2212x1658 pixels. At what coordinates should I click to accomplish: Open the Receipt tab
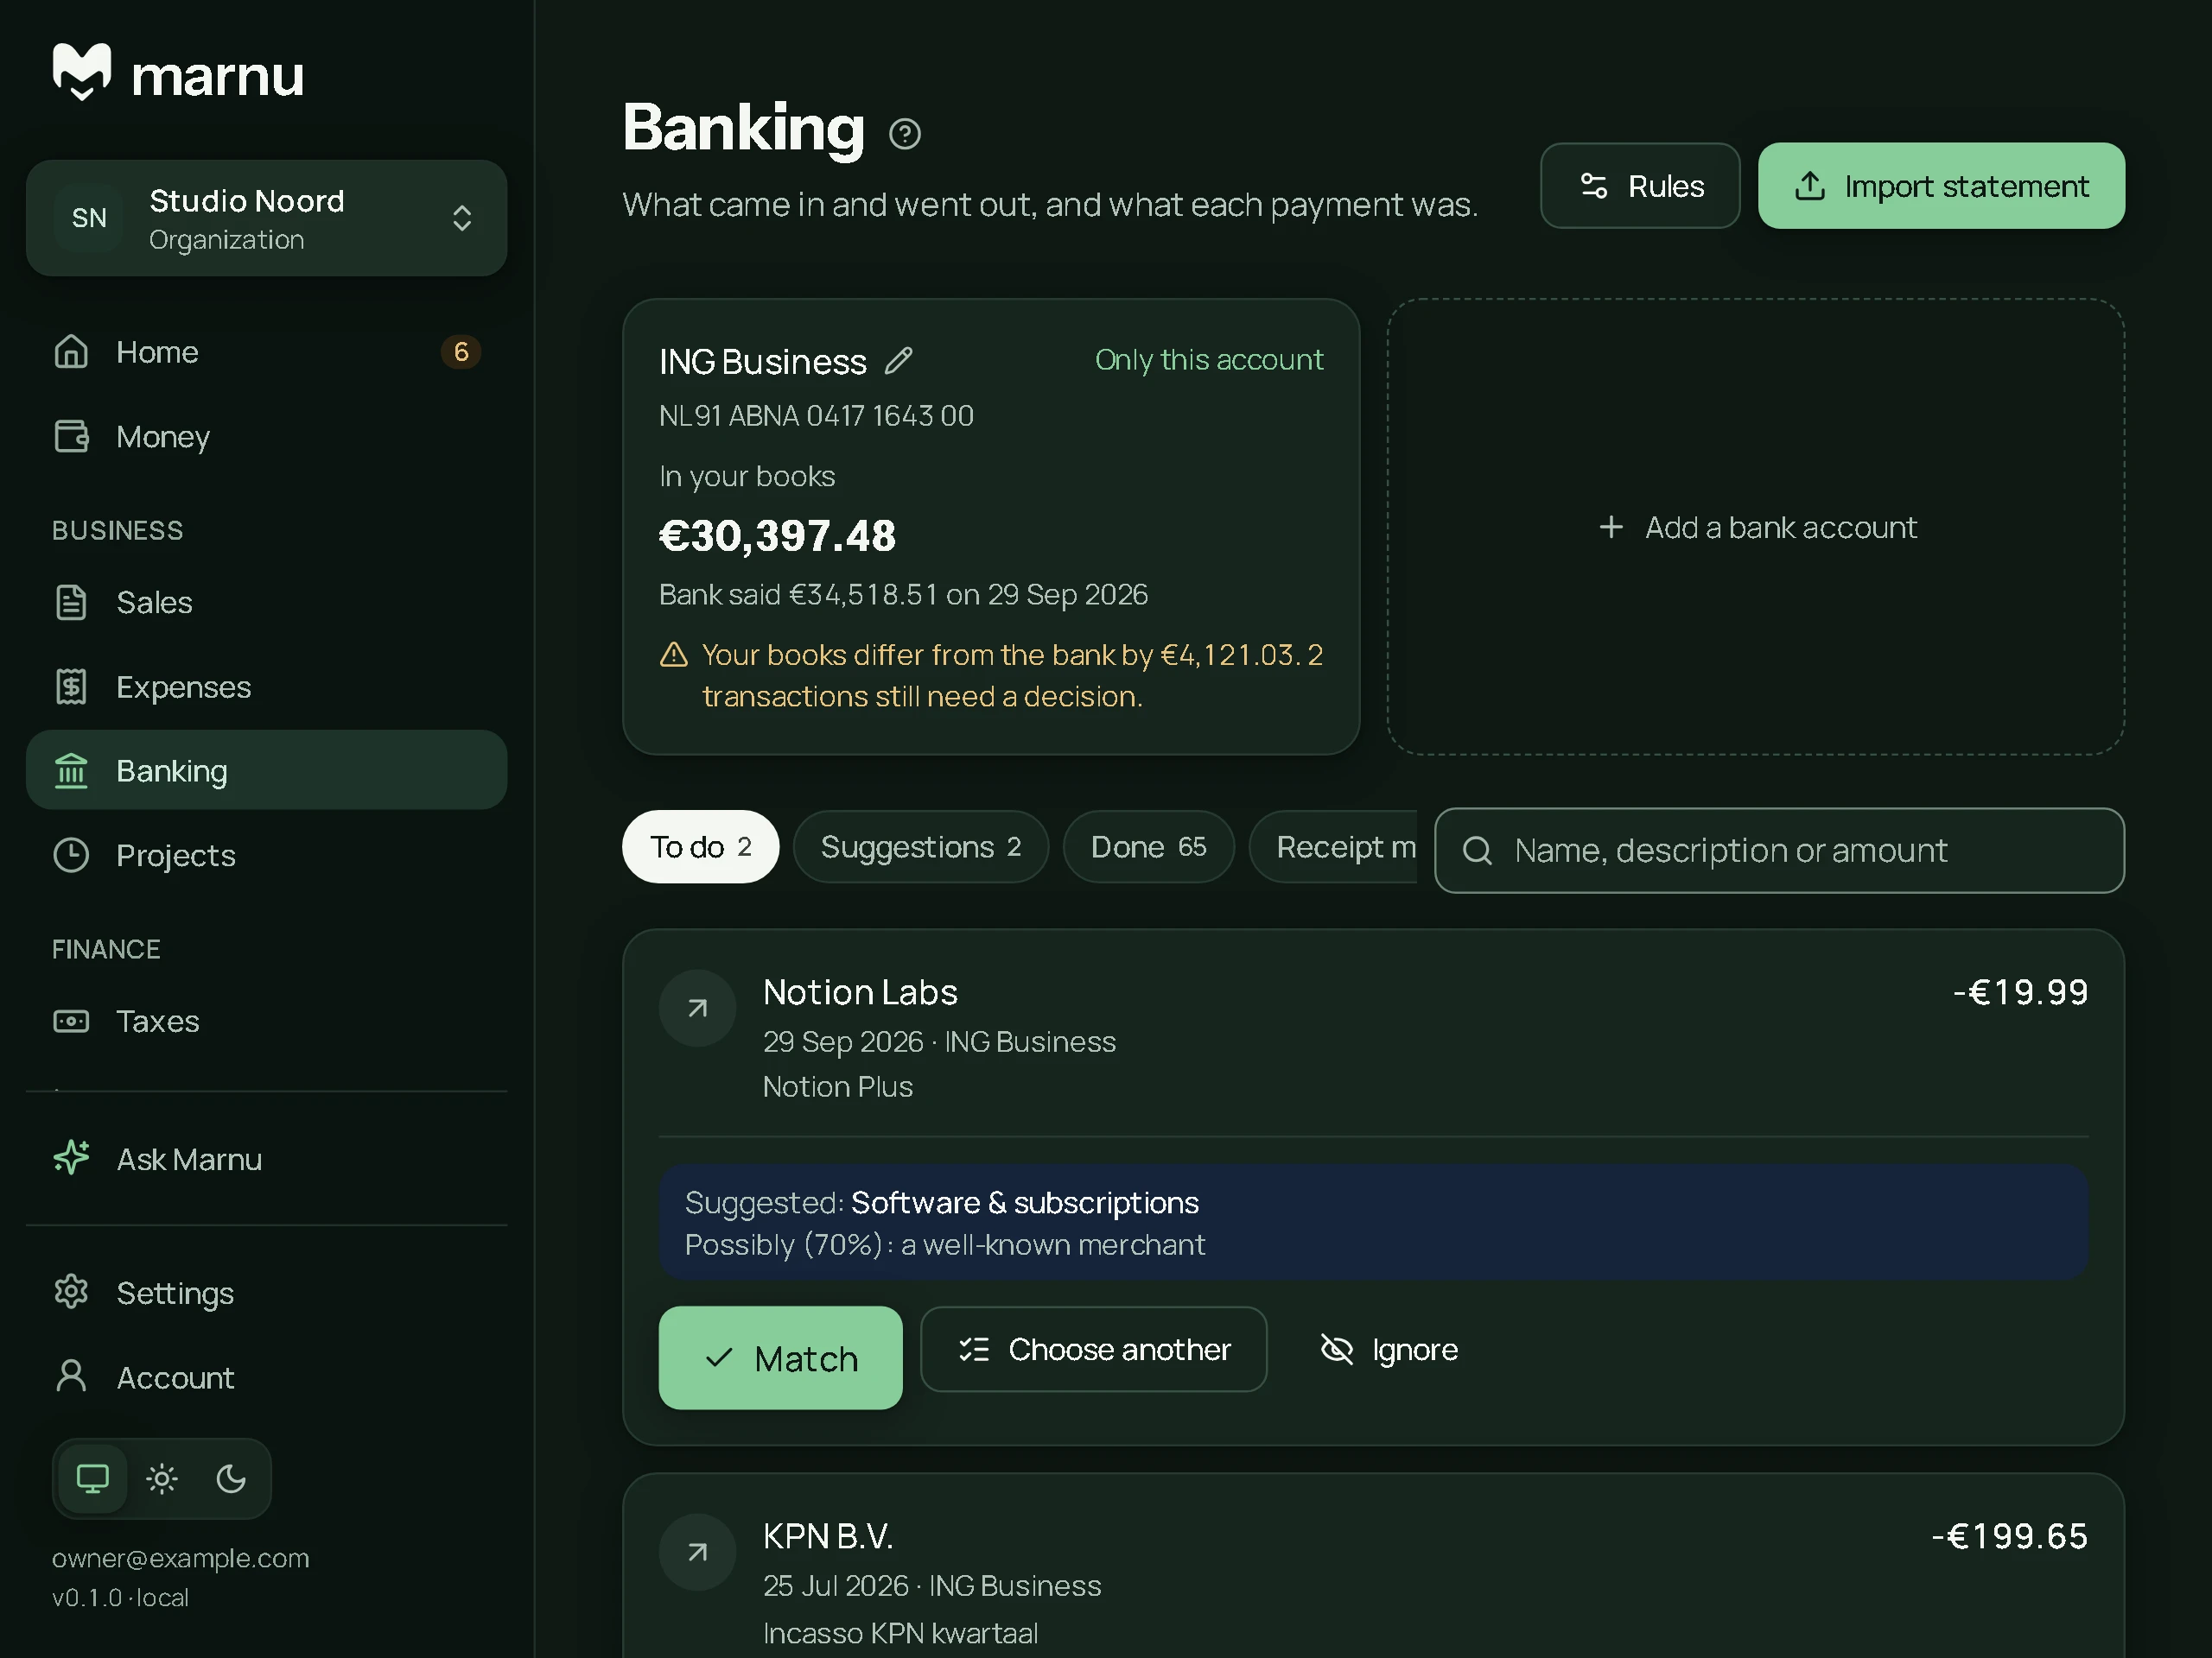pos(1333,846)
